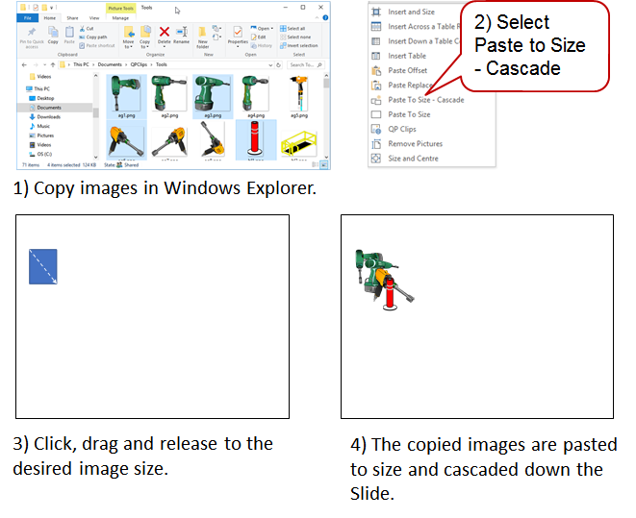Click Select all in ribbon
Screen dimensions: 636x518
coord(295,28)
